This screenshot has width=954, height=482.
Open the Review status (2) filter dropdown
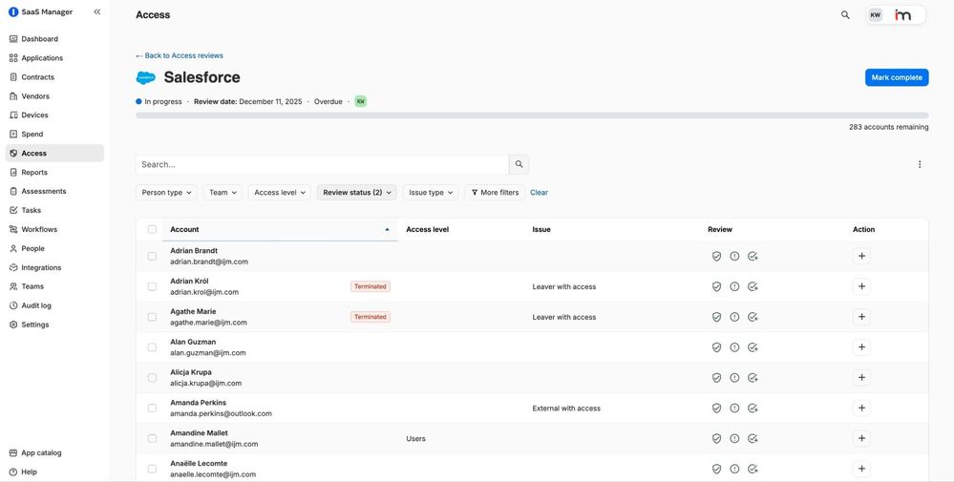pos(356,193)
